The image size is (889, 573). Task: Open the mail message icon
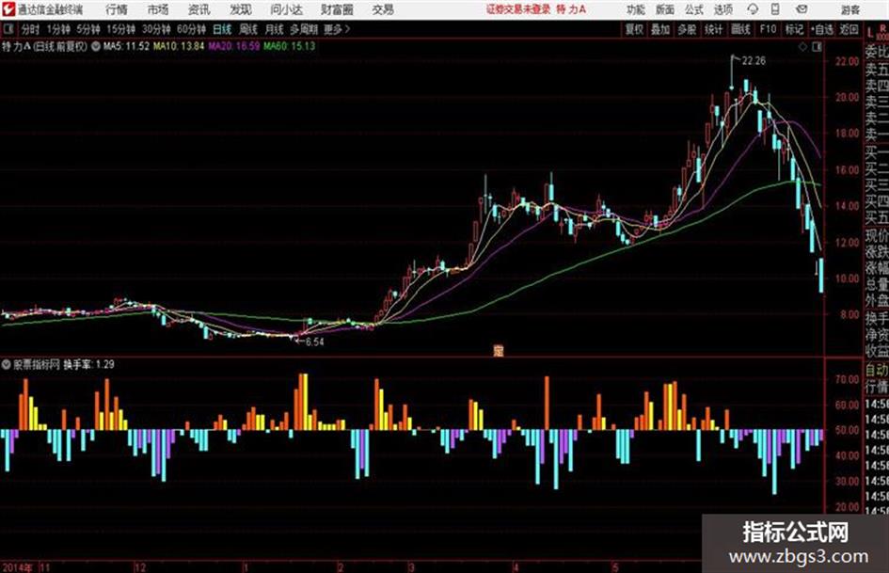tap(802, 9)
